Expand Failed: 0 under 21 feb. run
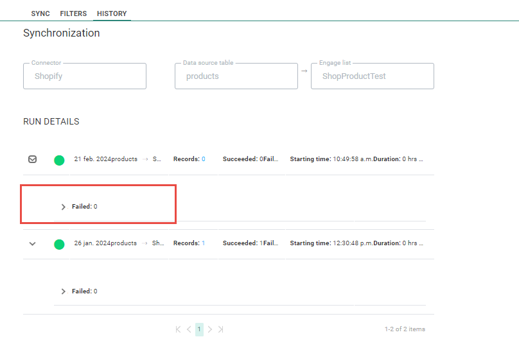The height and width of the screenshot is (355, 519). [64, 207]
